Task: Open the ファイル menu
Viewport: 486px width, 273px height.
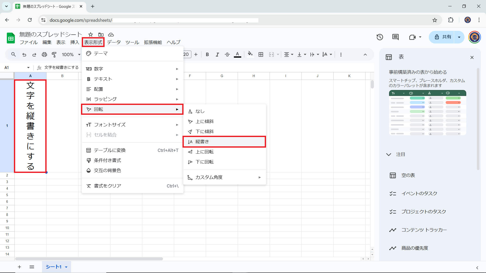Action: pos(29,42)
